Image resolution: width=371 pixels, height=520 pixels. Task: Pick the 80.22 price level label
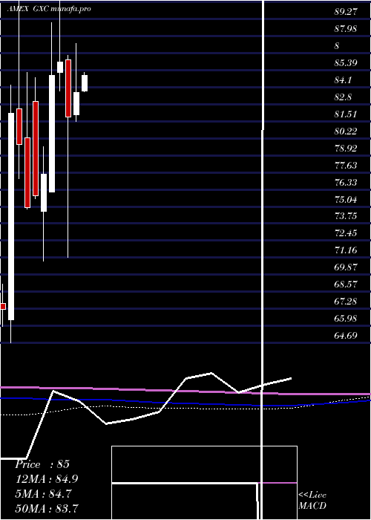346,131
